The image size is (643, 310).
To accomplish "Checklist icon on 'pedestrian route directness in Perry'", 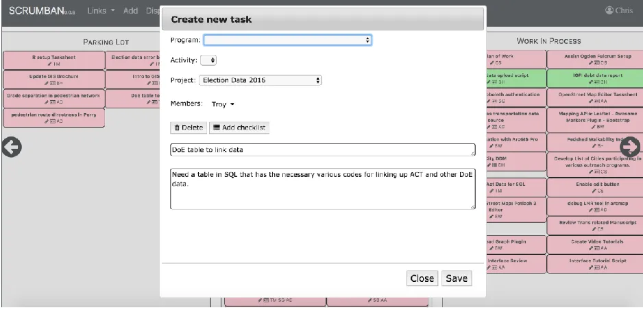I will (x=53, y=121).
